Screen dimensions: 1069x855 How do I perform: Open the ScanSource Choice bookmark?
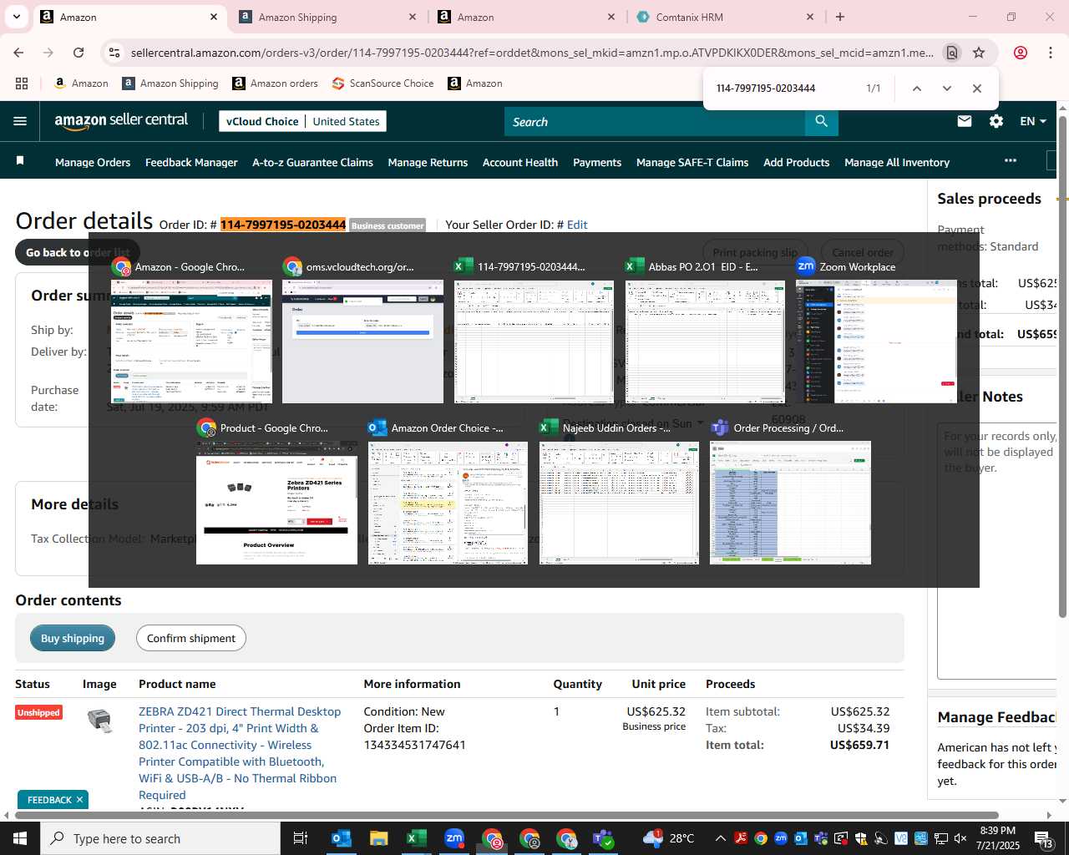[383, 83]
